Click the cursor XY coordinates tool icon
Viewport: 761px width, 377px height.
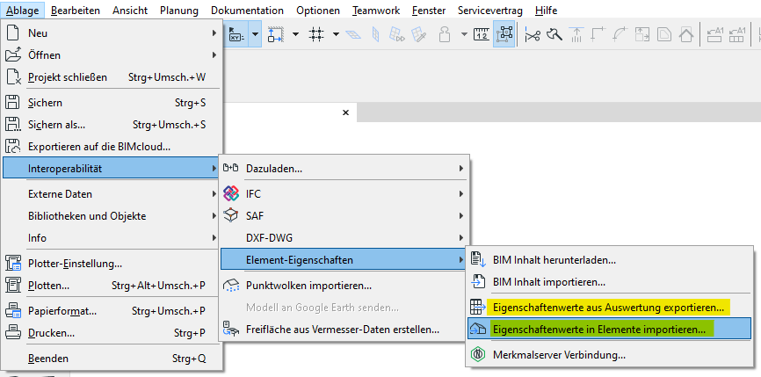(235, 34)
